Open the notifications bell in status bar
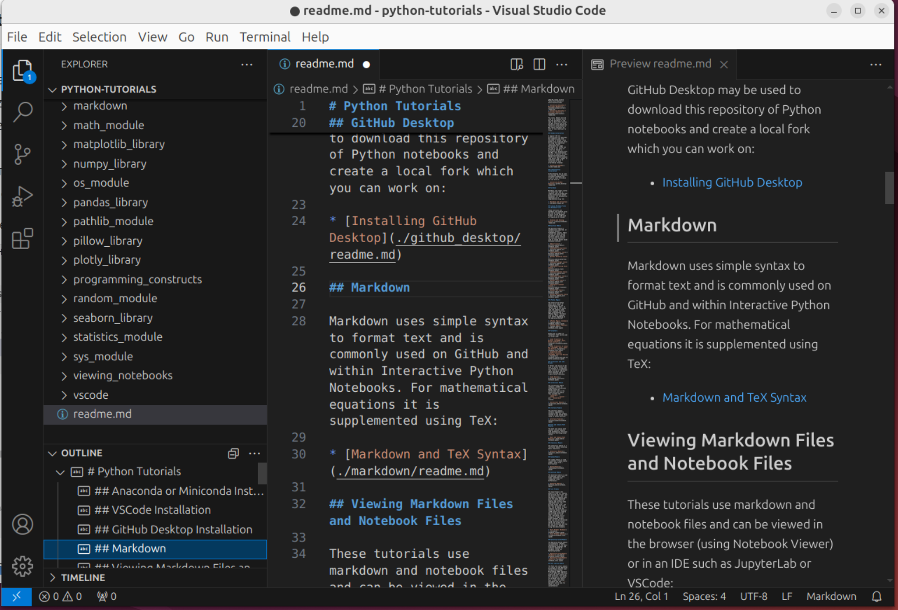 click(x=877, y=596)
